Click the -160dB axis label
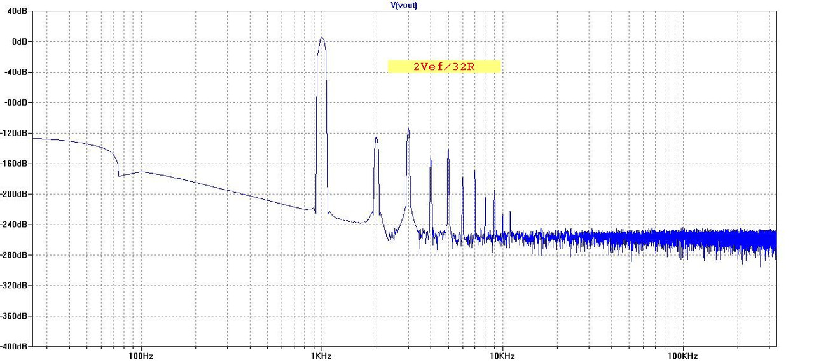Viewport: 814px width, 362px height. [x=14, y=164]
